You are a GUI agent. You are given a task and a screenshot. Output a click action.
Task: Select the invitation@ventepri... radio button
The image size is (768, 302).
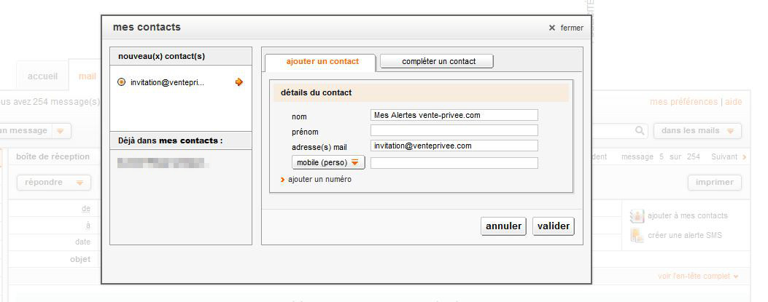click(x=121, y=82)
